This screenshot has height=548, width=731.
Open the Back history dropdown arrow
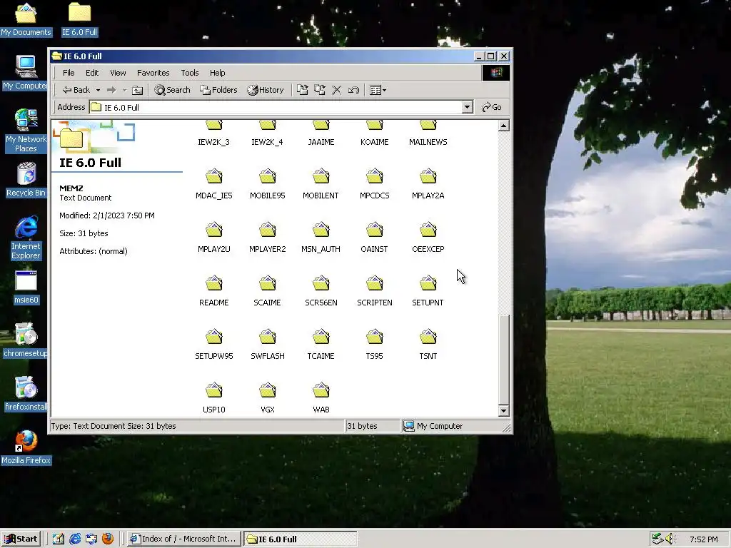[x=98, y=90]
